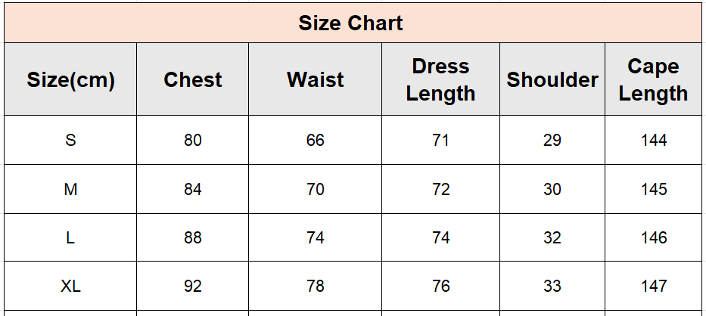
Task: Select shoulder value 32 in L row
Action: coord(552,237)
